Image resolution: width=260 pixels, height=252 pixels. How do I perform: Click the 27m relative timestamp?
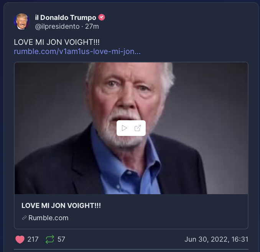pyautogui.click(x=92, y=26)
